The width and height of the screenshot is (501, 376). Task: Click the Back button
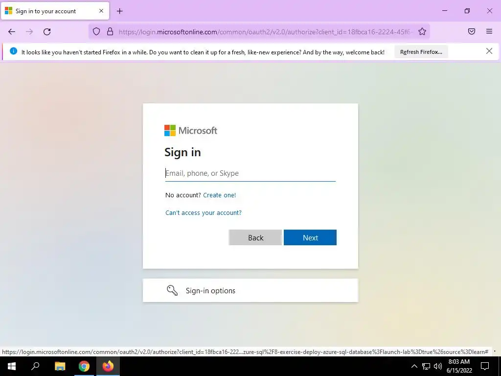255,237
